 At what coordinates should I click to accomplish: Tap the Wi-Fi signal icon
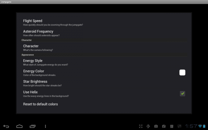pos(200,126)
